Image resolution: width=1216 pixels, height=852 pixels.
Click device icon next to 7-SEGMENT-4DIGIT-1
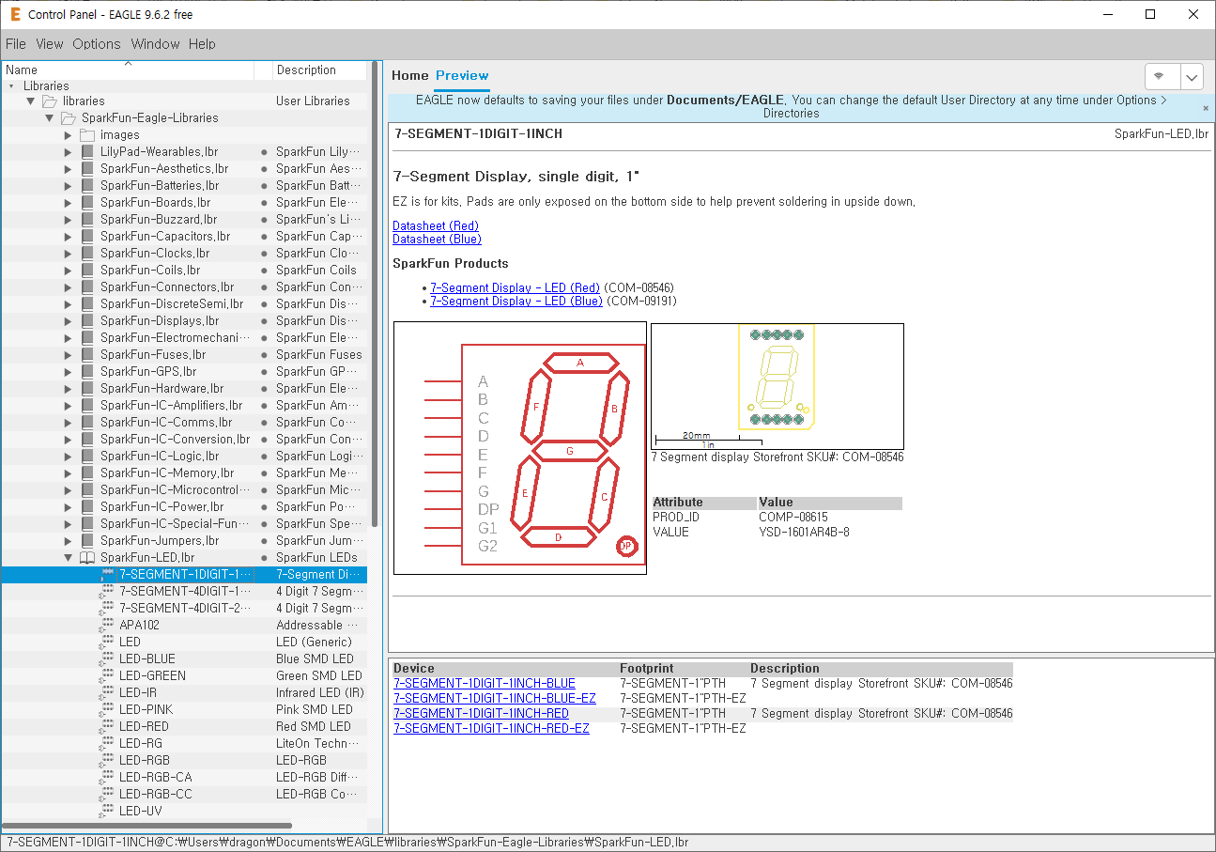[106, 591]
